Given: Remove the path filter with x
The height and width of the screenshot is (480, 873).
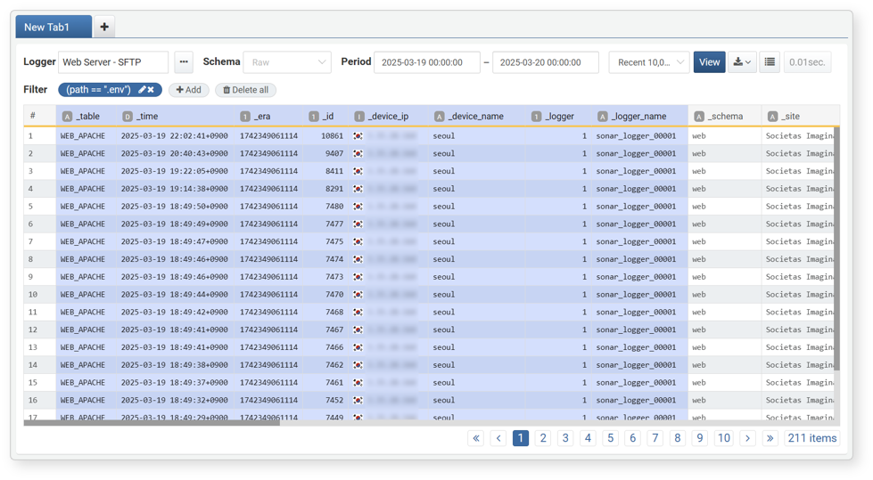Looking at the screenshot, I should (151, 90).
